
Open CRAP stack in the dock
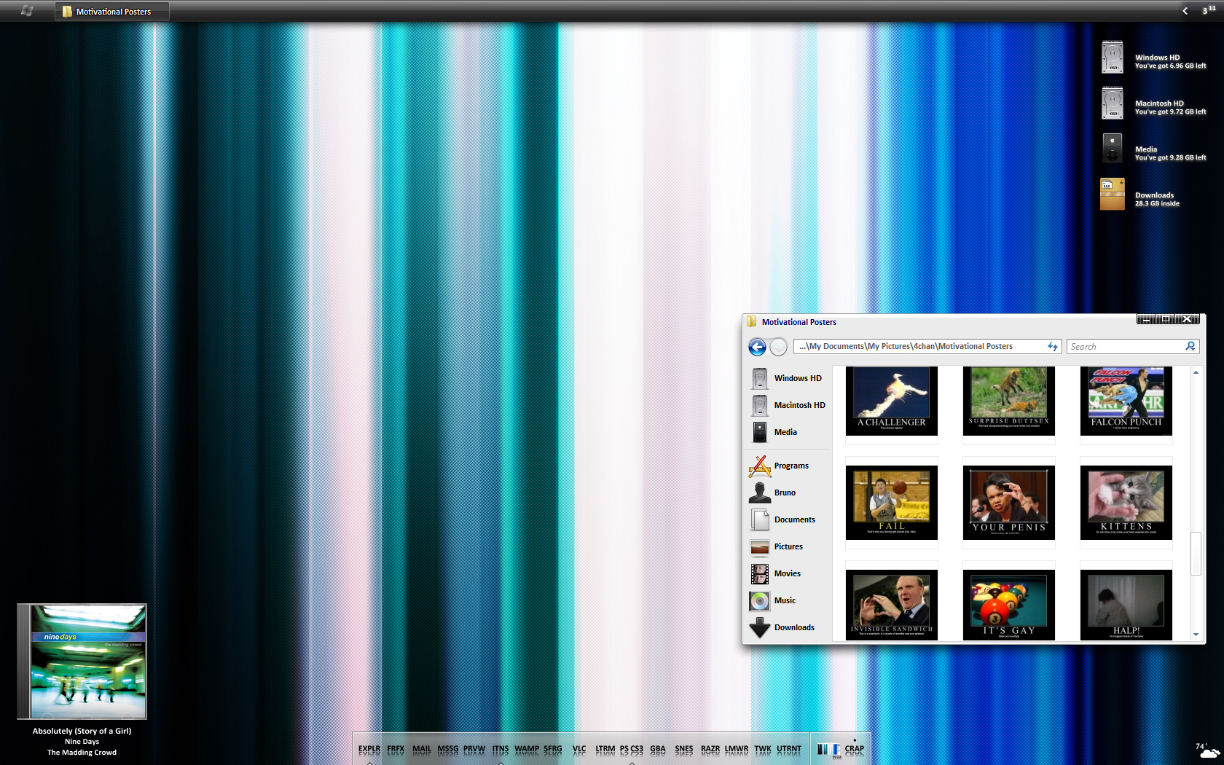click(x=855, y=749)
